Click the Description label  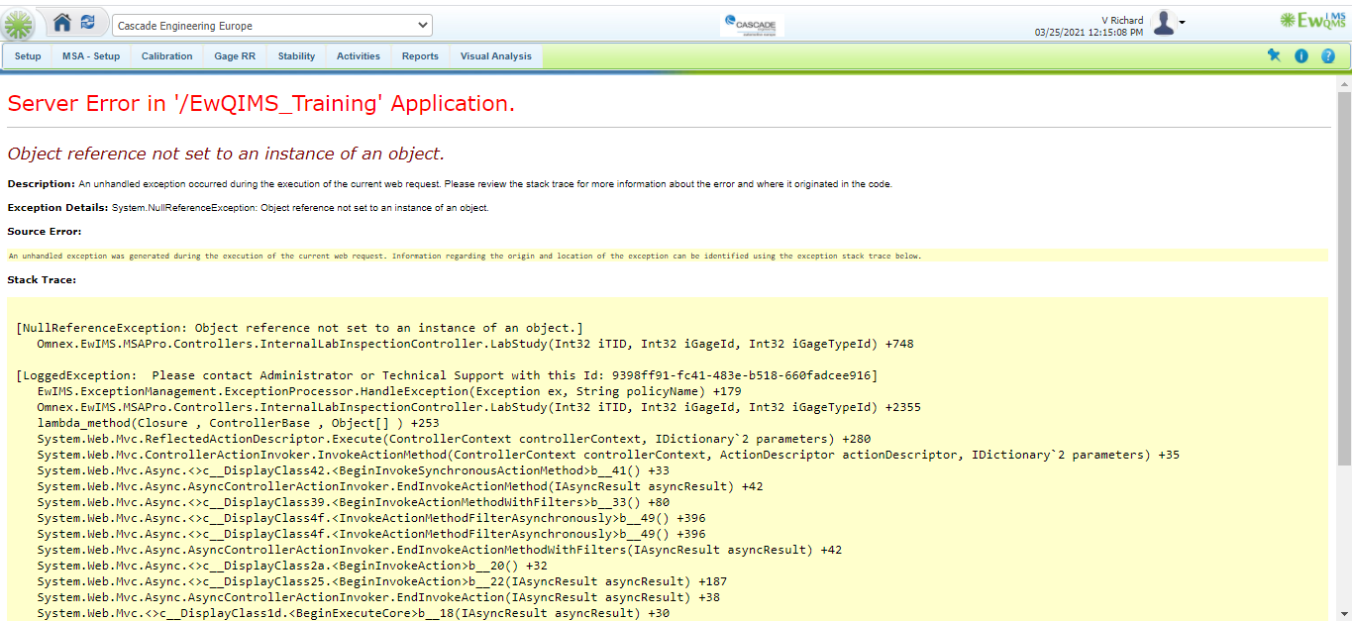(x=41, y=184)
